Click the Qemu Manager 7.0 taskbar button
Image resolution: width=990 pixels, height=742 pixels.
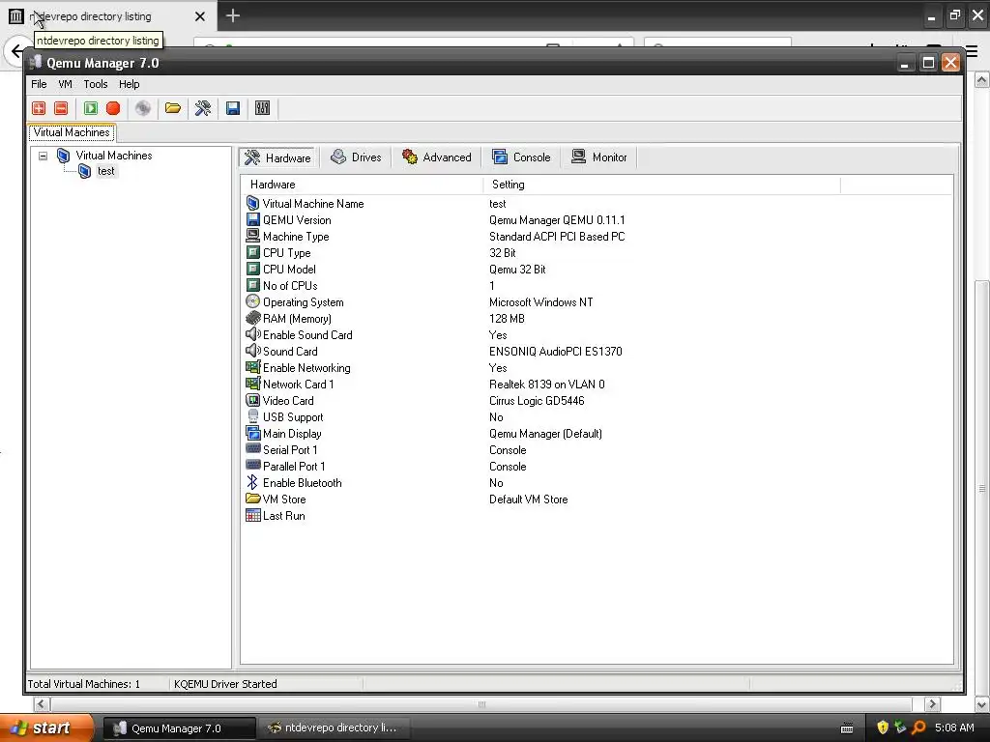[179, 728]
